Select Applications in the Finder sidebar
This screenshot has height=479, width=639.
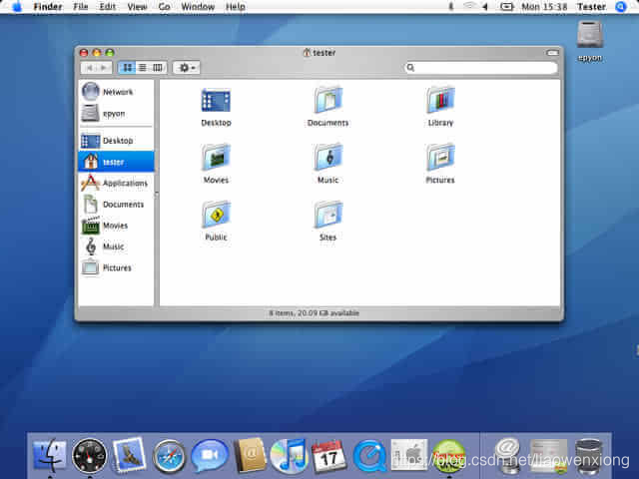116,183
